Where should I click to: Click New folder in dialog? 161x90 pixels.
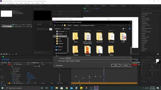[67, 29]
